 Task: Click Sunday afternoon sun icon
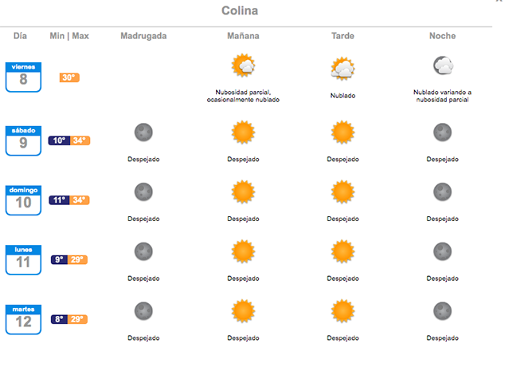343,191
